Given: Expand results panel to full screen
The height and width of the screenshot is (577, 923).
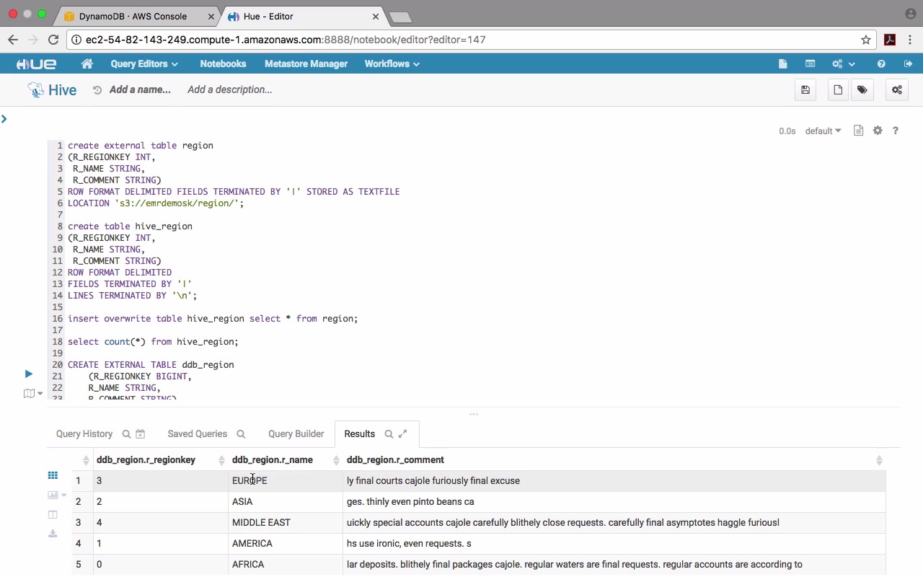Looking at the screenshot, I should point(403,434).
